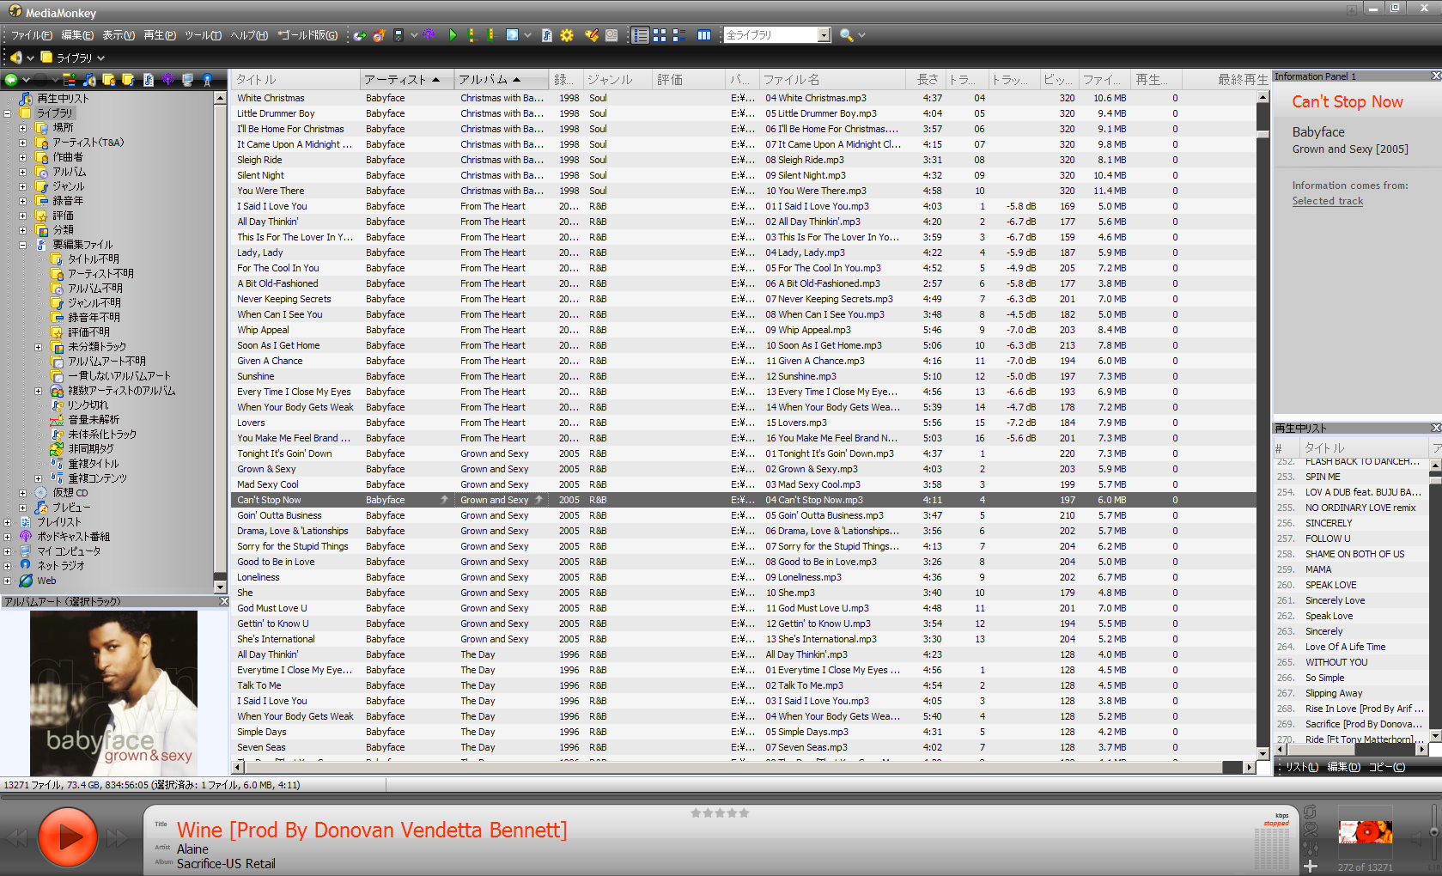Open the 表示(V) menu

pos(119,35)
